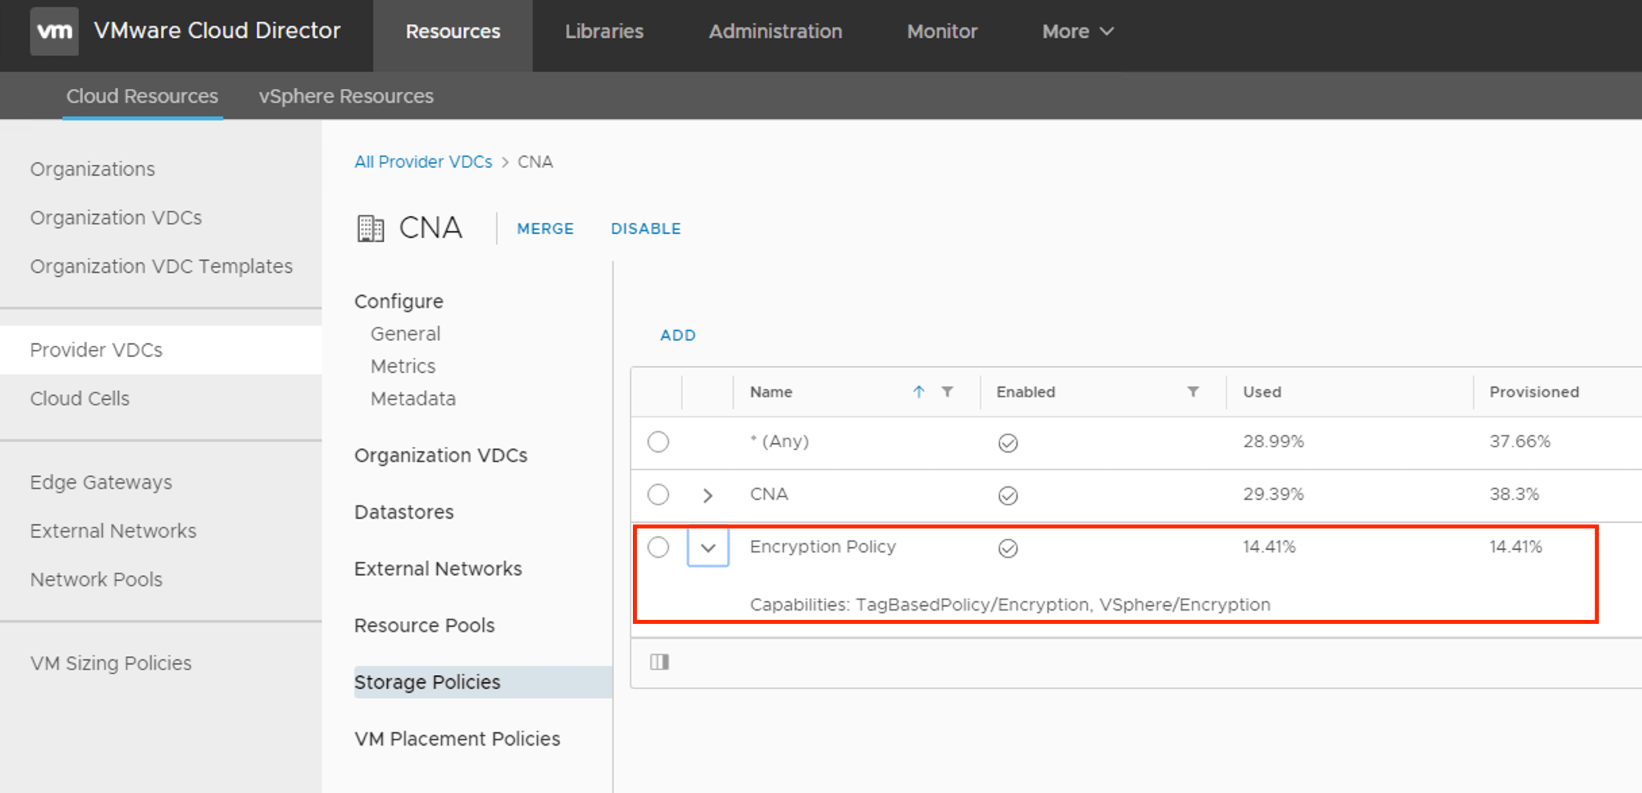Select the * (Any) policy radio button
The width and height of the screenshot is (1642, 793).
(658, 442)
